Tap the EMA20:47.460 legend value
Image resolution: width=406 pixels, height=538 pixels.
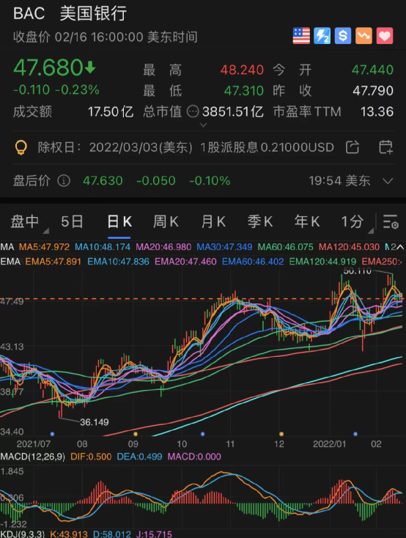tap(185, 262)
